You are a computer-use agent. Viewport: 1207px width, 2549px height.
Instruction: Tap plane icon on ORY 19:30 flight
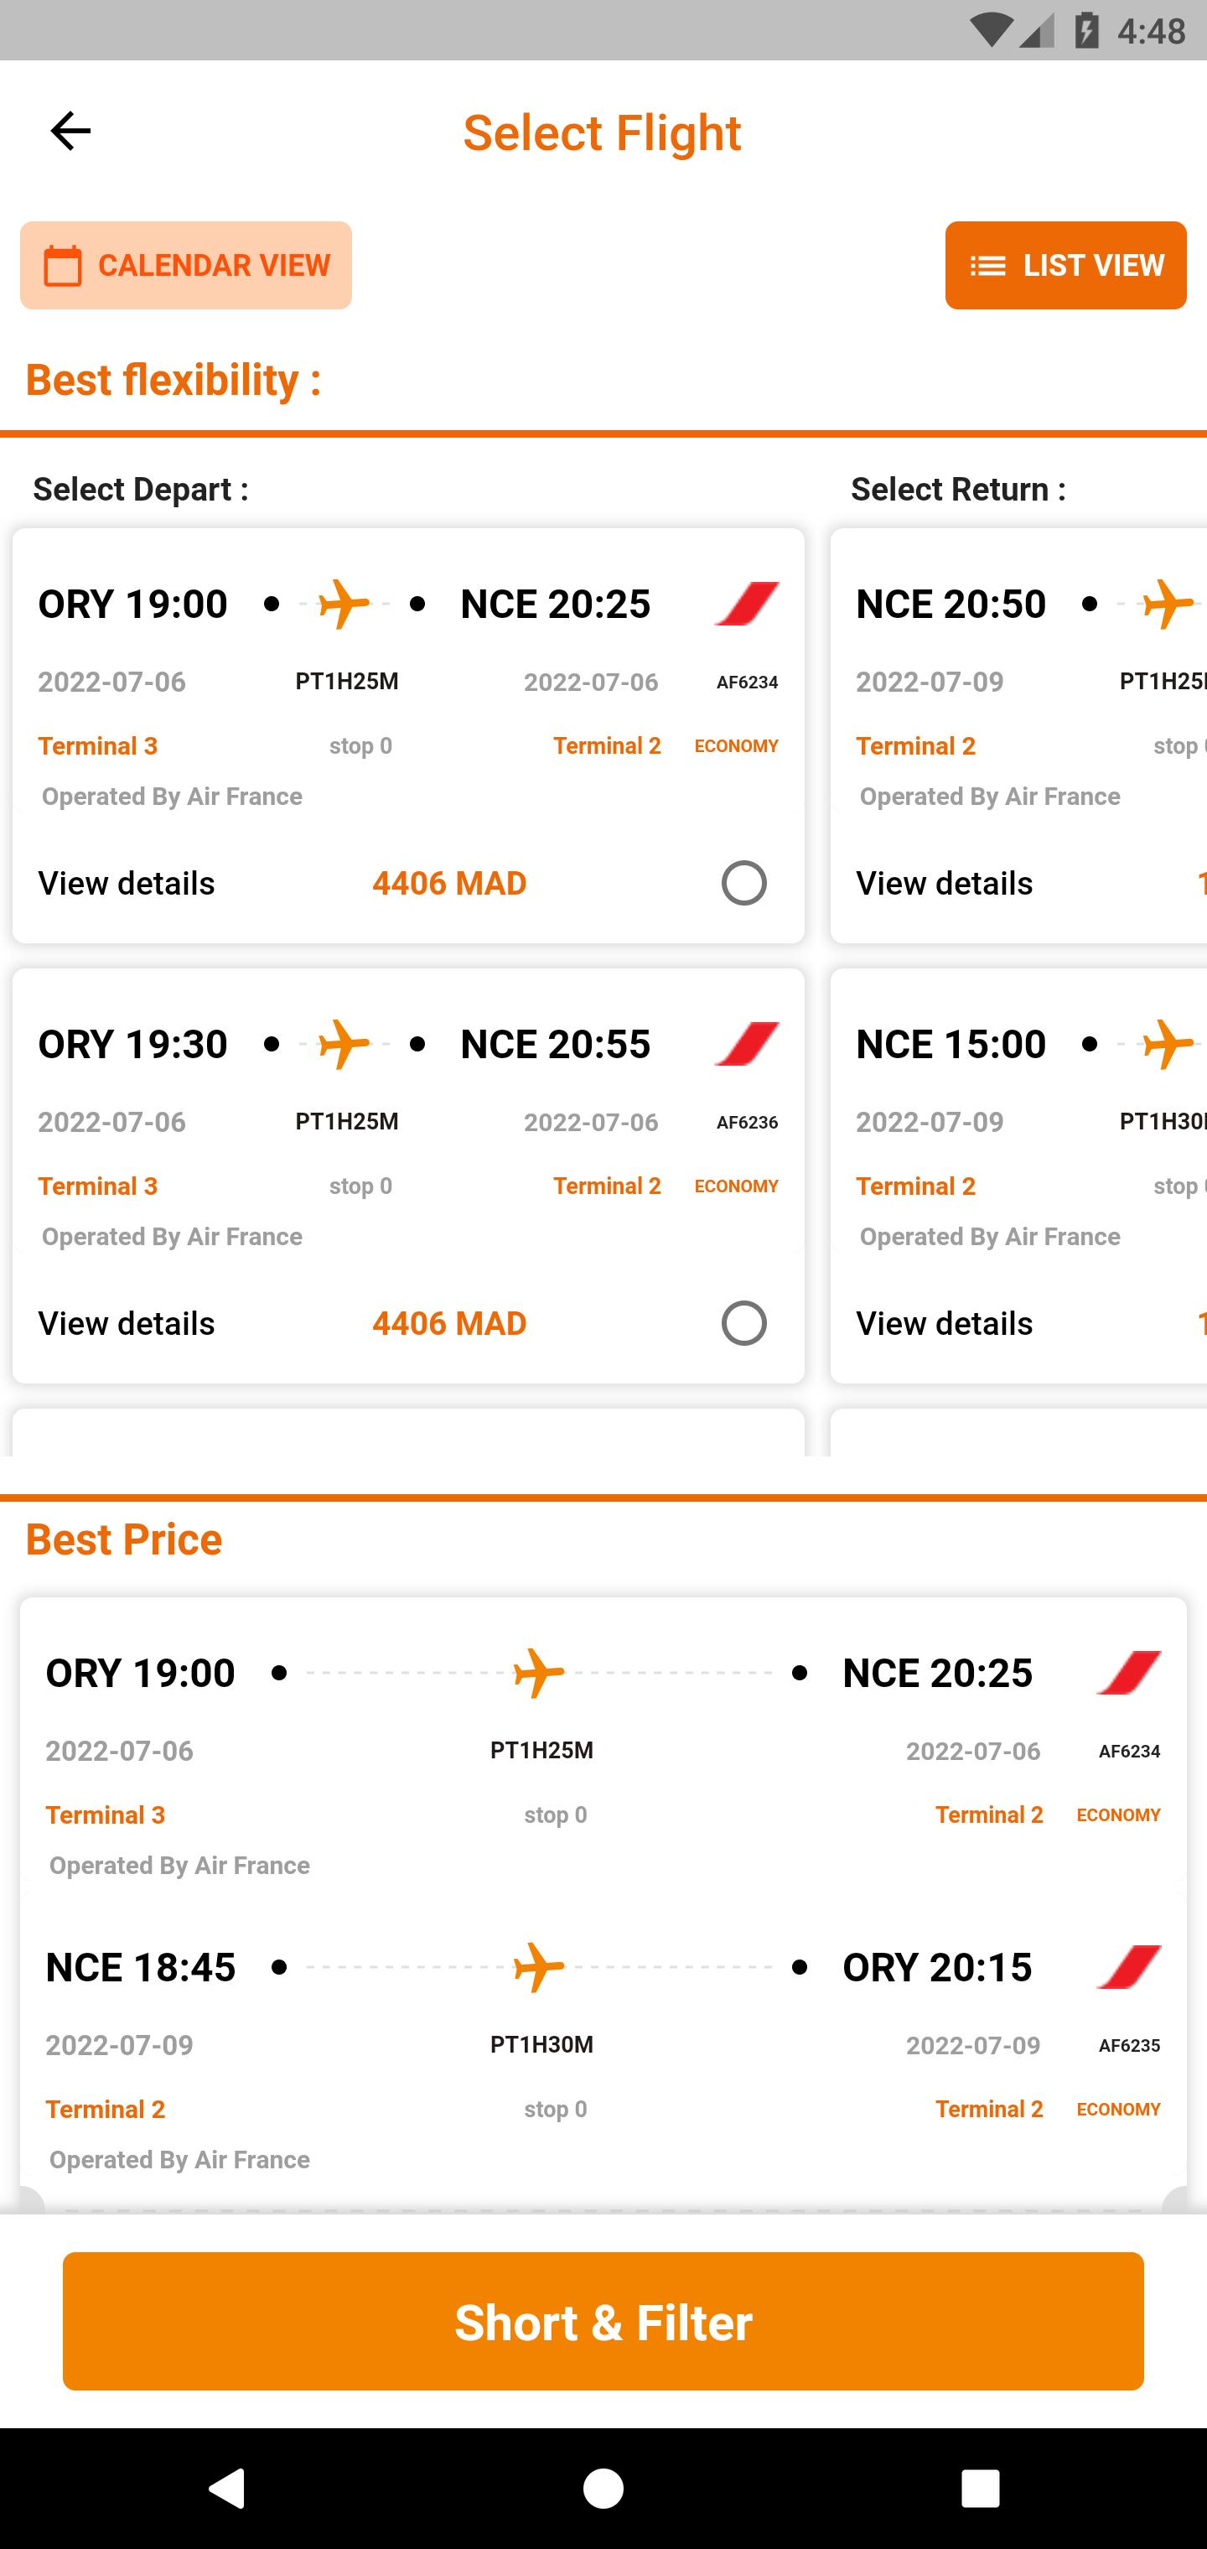tap(344, 1044)
